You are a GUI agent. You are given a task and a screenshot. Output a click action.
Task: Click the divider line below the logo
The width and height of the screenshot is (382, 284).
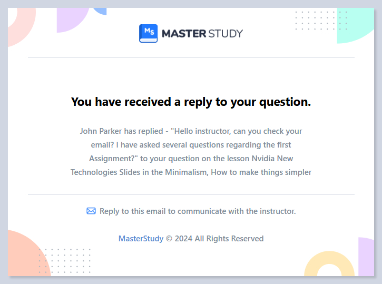tap(191, 57)
